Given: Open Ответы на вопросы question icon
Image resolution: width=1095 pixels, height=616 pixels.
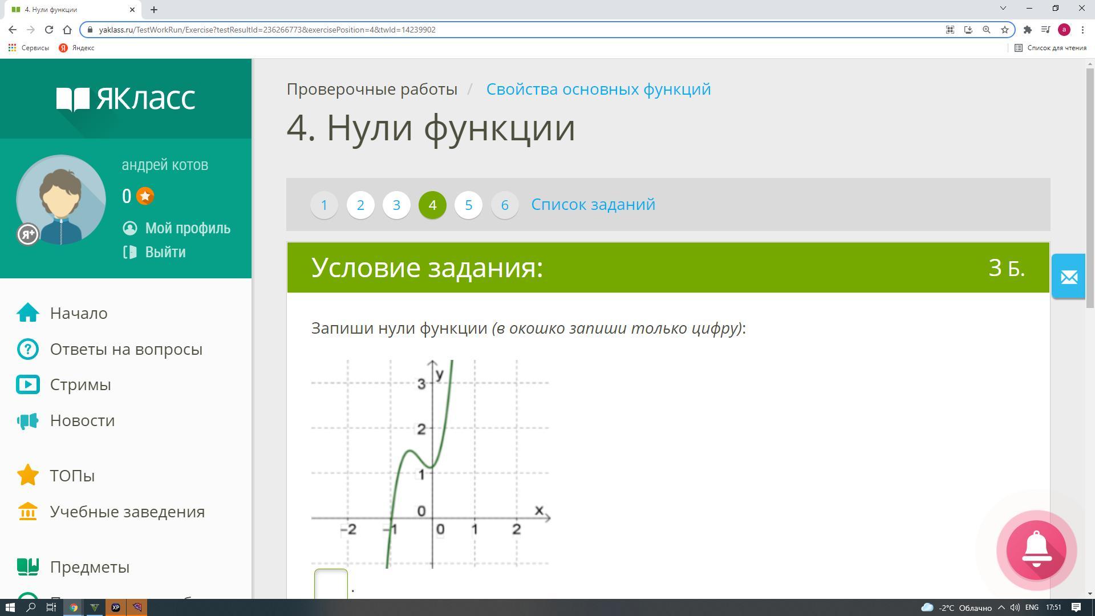Looking at the screenshot, I should click(x=27, y=349).
